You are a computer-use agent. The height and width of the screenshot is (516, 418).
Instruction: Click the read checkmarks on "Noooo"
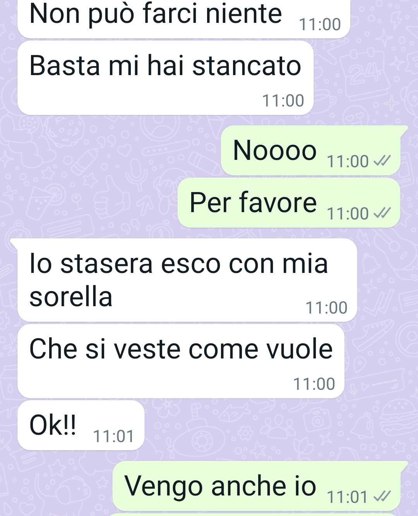point(382,160)
